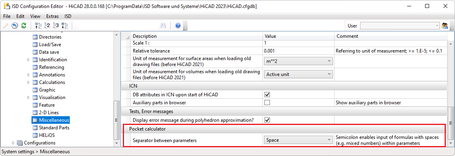Image resolution: width=455 pixels, height=156 pixels.
Task: Open surface area unit m**2 dropdown
Action: [298, 61]
